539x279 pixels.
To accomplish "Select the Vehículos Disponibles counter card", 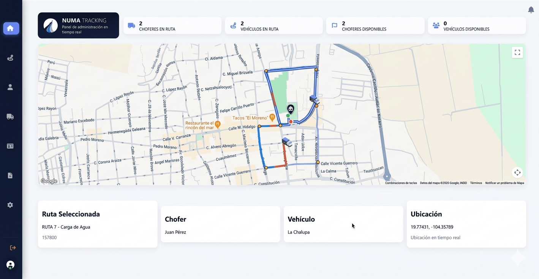I will coord(476,25).
